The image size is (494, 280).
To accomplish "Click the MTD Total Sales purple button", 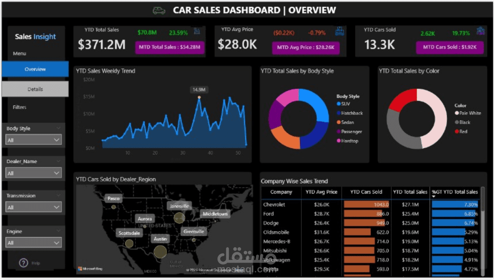I will (x=170, y=47).
